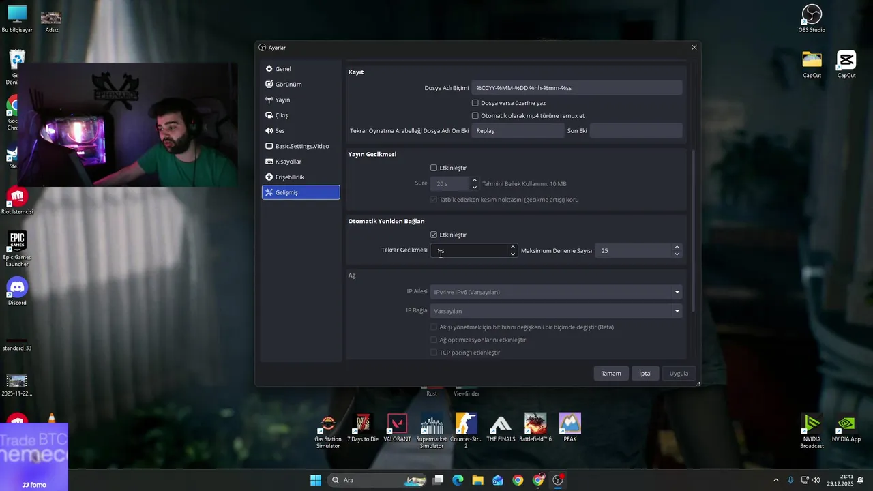The image size is (873, 491).
Task: Select the Discord desktop shortcut
Action: 17,291
